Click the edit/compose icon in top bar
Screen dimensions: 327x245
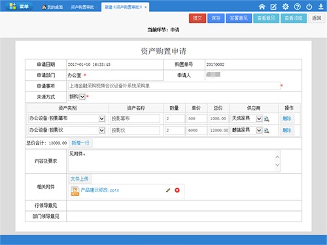pyautogui.click(x=273, y=7)
